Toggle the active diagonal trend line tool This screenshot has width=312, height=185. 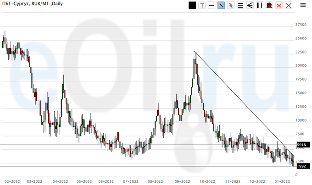click(x=221, y=5)
